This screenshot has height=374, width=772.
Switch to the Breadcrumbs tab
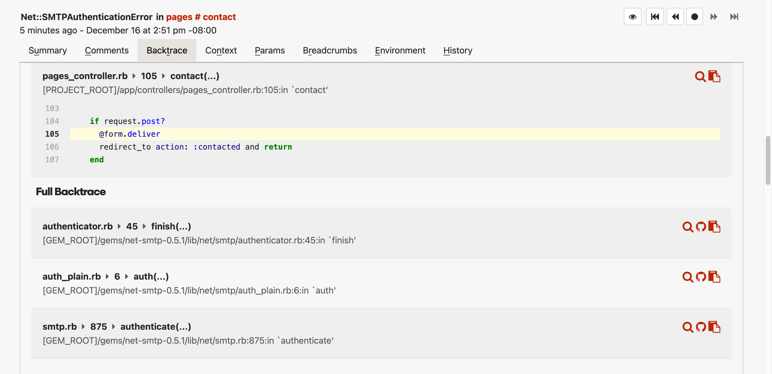[x=330, y=50]
